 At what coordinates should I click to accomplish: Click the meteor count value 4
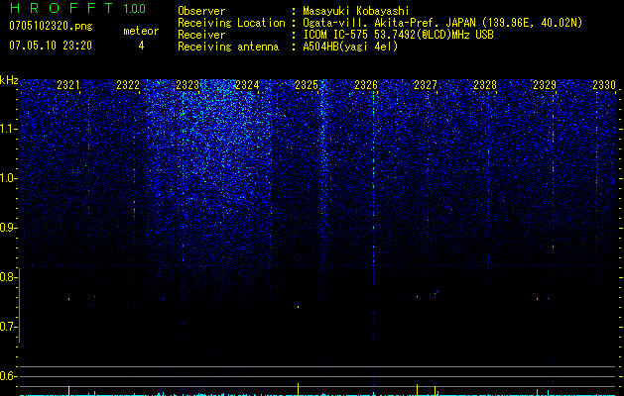[141, 46]
